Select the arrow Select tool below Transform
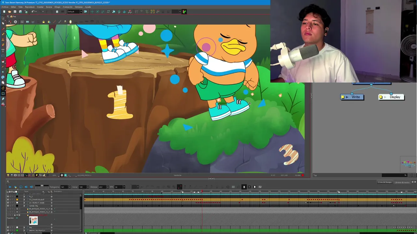This screenshot has height=234, width=417. [x=3, y=23]
